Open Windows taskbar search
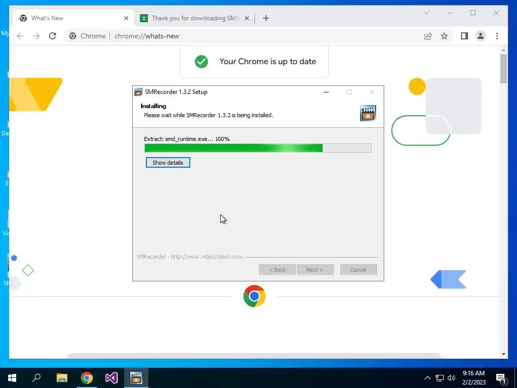The image size is (517, 388). click(x=36, y=378)
